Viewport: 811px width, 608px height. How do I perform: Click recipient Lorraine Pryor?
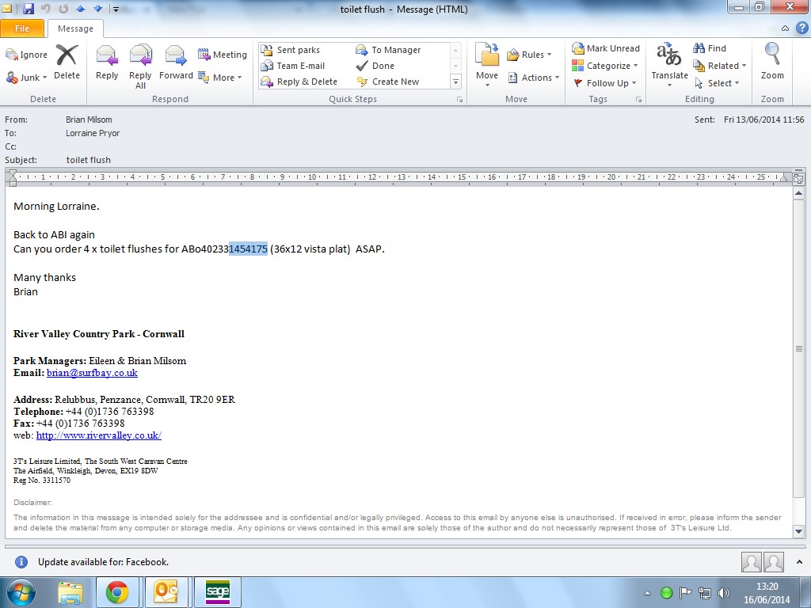93,133
